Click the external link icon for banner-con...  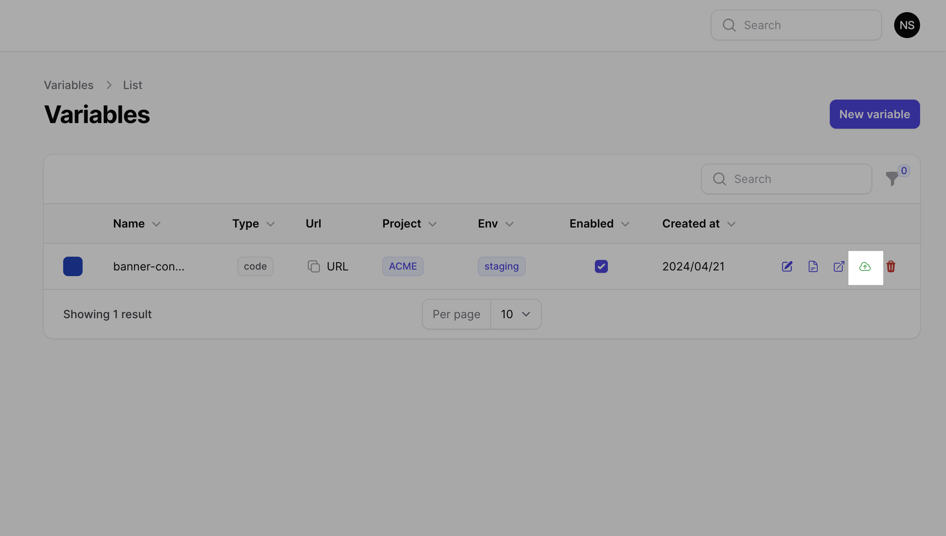pos(839,266)
